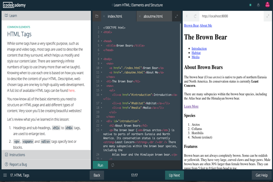Open the Report a Bug section
This screenshot has height=182, width=273.
click(x=46, y=164)
